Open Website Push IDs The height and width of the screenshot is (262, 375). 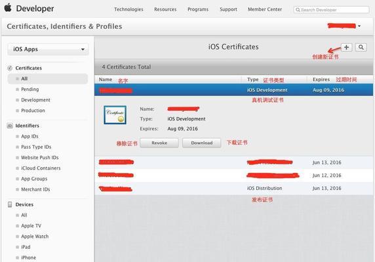point(40,157)
